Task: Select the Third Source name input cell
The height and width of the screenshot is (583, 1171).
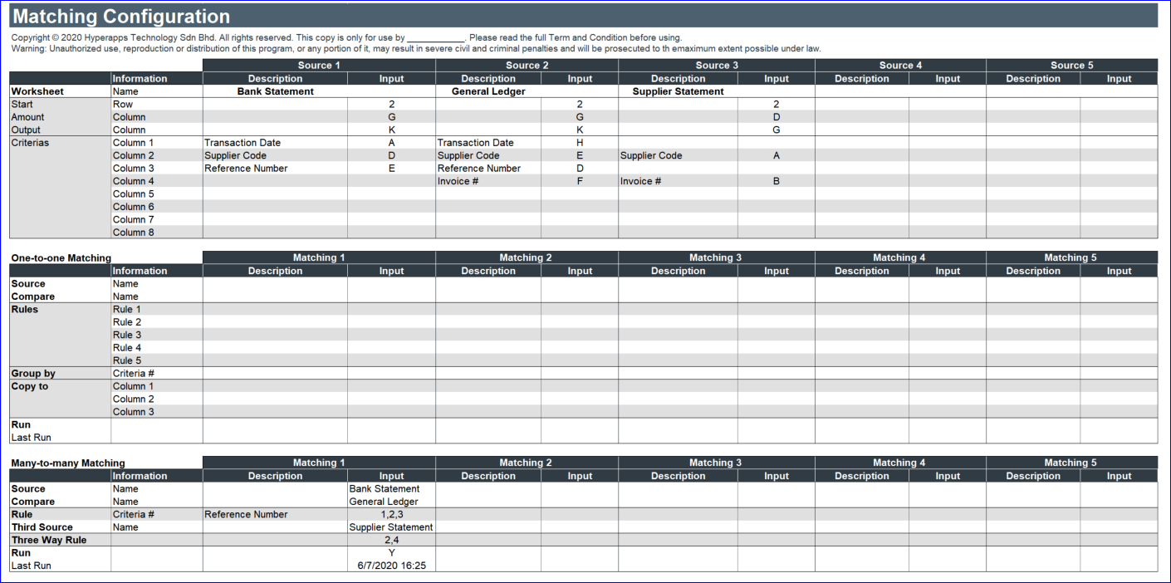Action: coord(391,527)
